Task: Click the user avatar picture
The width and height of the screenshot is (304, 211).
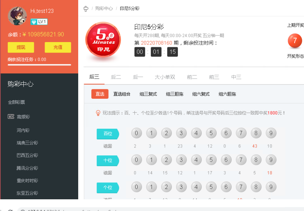Action: tap(17, 16)
